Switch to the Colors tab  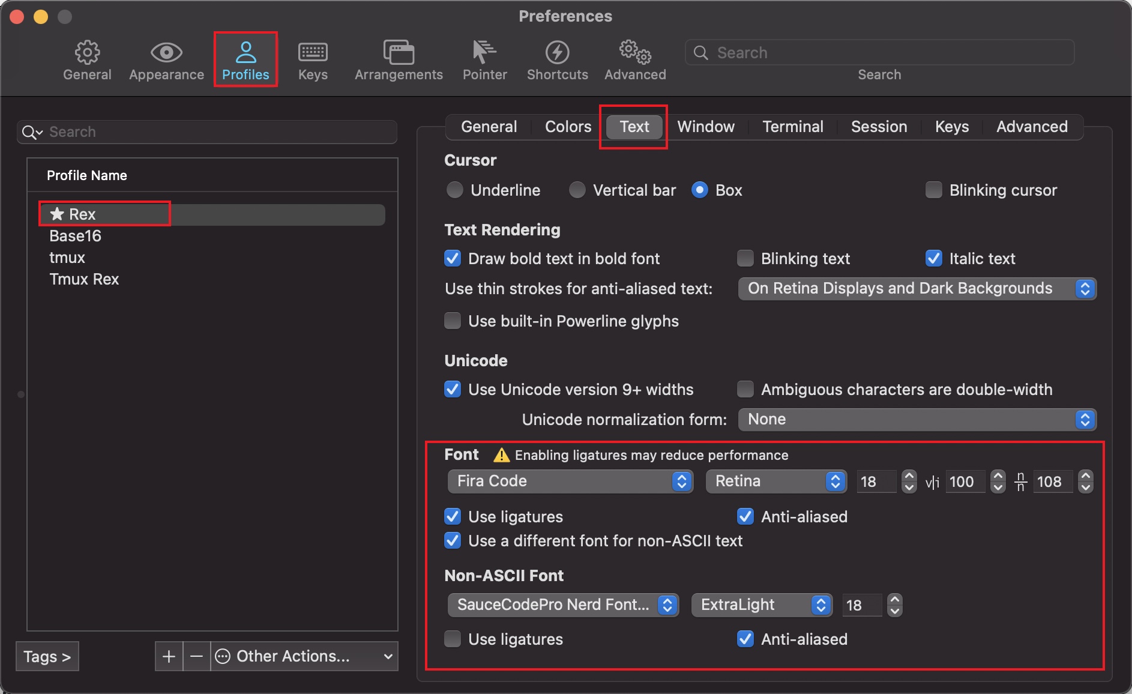click(568, 127)
